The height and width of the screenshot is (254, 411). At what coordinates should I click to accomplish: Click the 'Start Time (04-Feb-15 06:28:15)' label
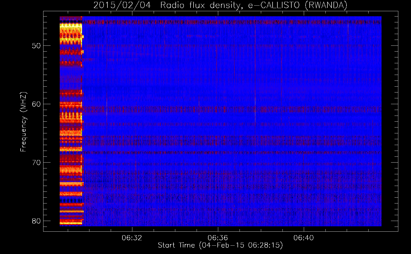tap(220, 245)
